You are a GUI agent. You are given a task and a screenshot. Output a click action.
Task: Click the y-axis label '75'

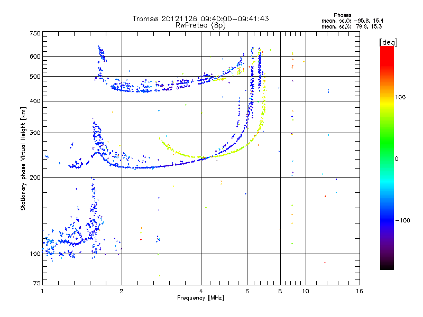click(37, 283)
